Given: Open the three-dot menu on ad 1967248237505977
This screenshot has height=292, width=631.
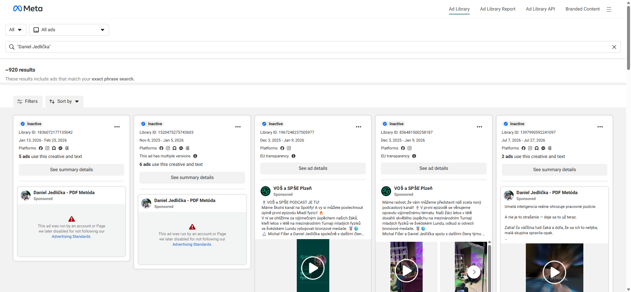Looking at the screenshot, I should pos(359,127).
